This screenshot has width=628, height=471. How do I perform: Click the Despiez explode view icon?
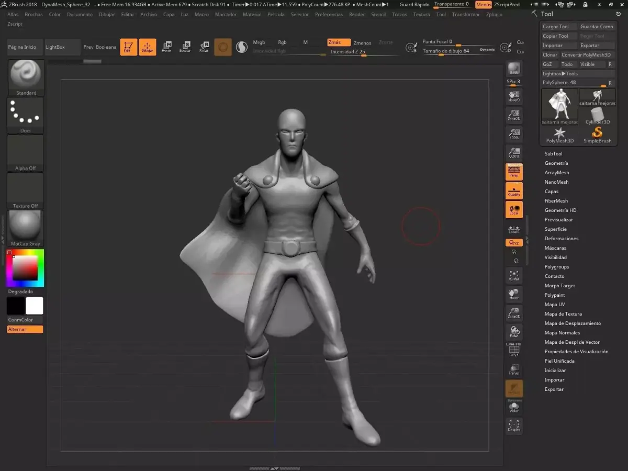(514, 426)
